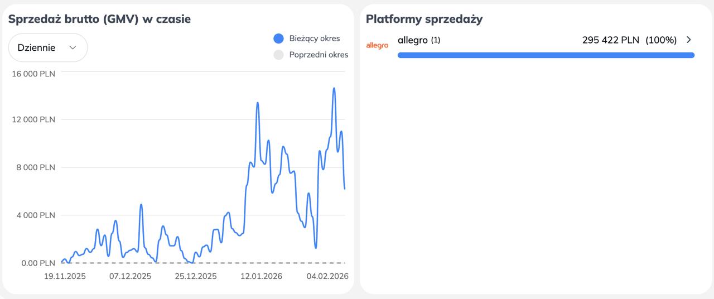Toggle Bieżący okres legend series
Image resolution: width=714 pixels, height=299 pixels.
306,38
